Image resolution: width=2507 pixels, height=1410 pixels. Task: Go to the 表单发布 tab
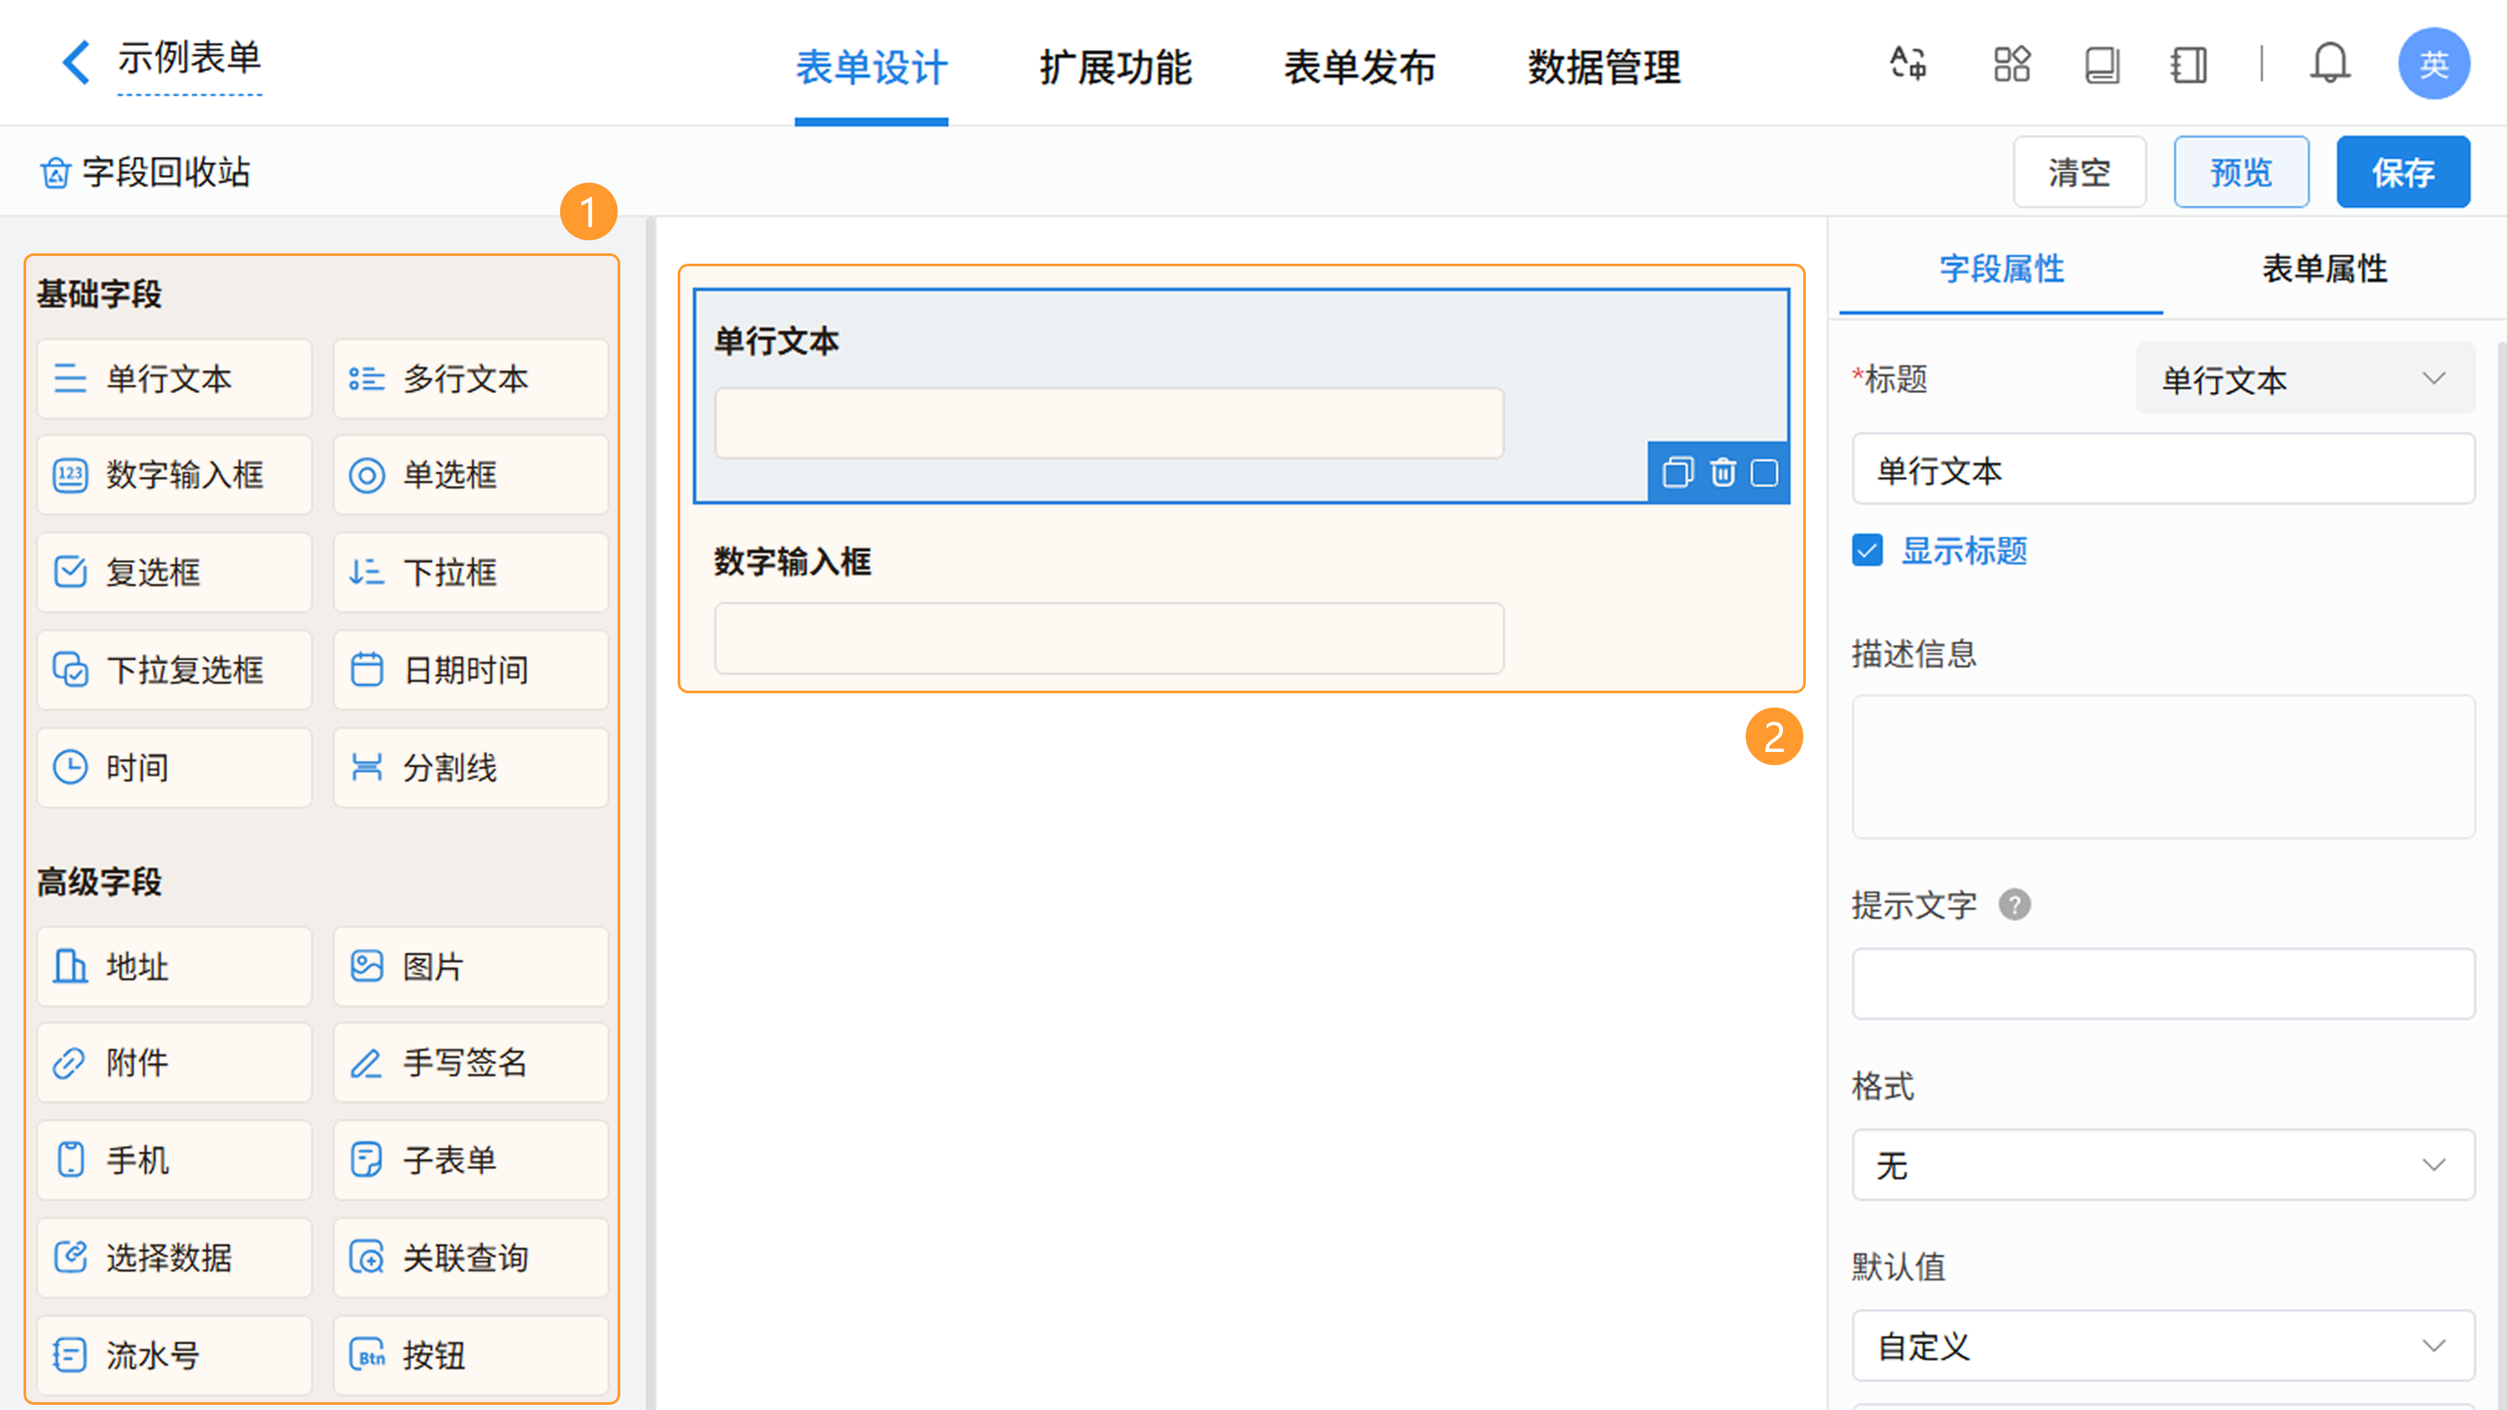click(1359, 66)
